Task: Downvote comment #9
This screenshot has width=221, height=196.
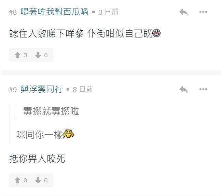Action: tap(41, 180)
